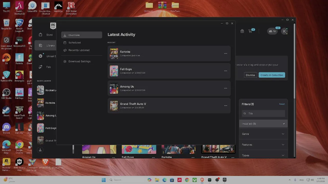
Task: Click the gift box icon in the launcher header
Action: click(242, 31)
